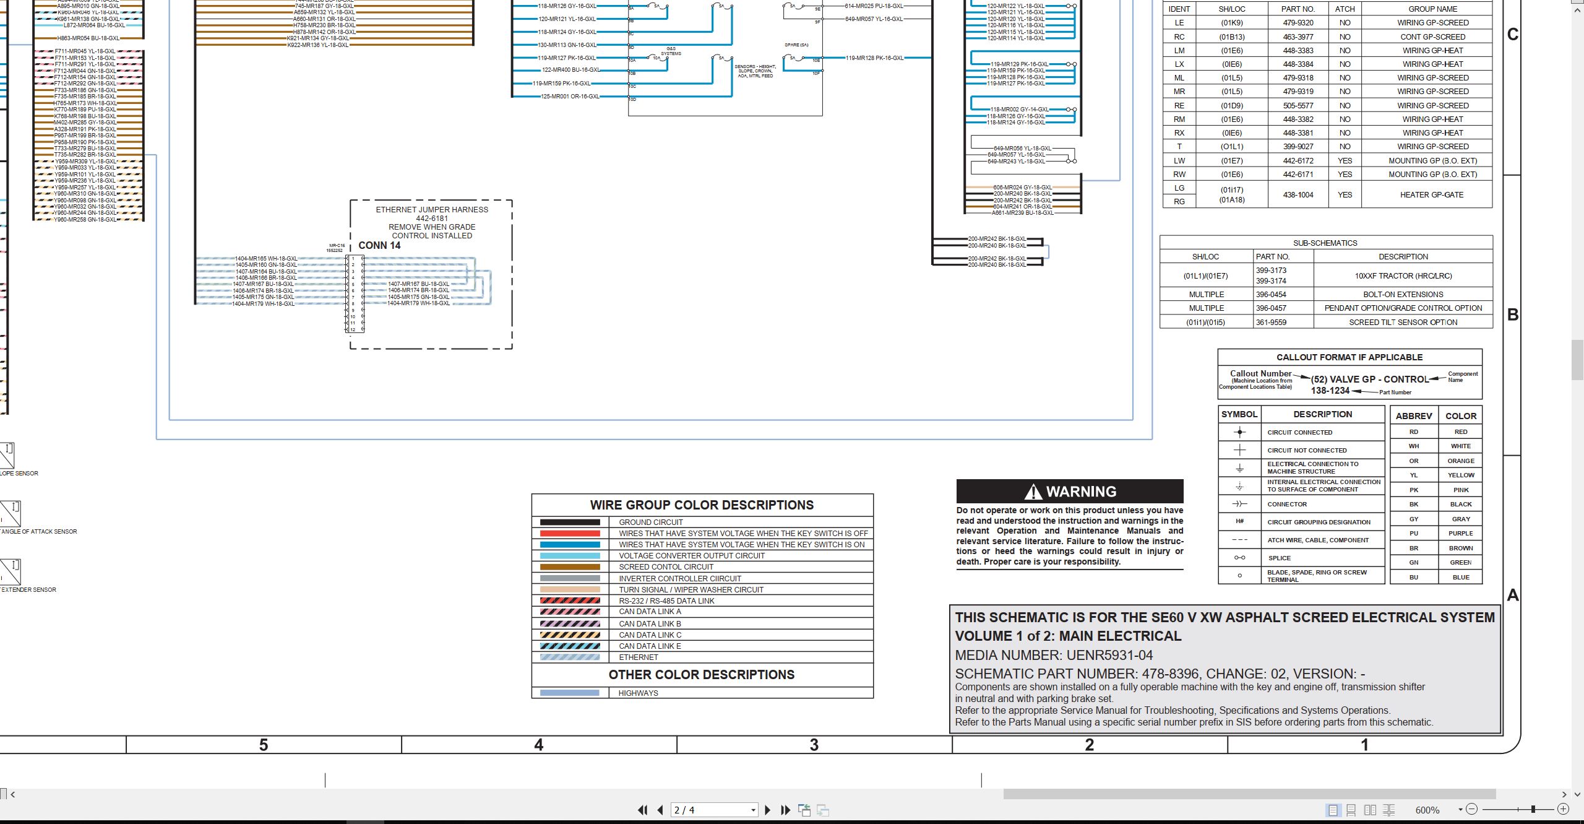Click the CALLOUT FORMAT IF APPLICABLE header
The height and width of the screenshot is (824, 1584).
[x=1349, y=357]
